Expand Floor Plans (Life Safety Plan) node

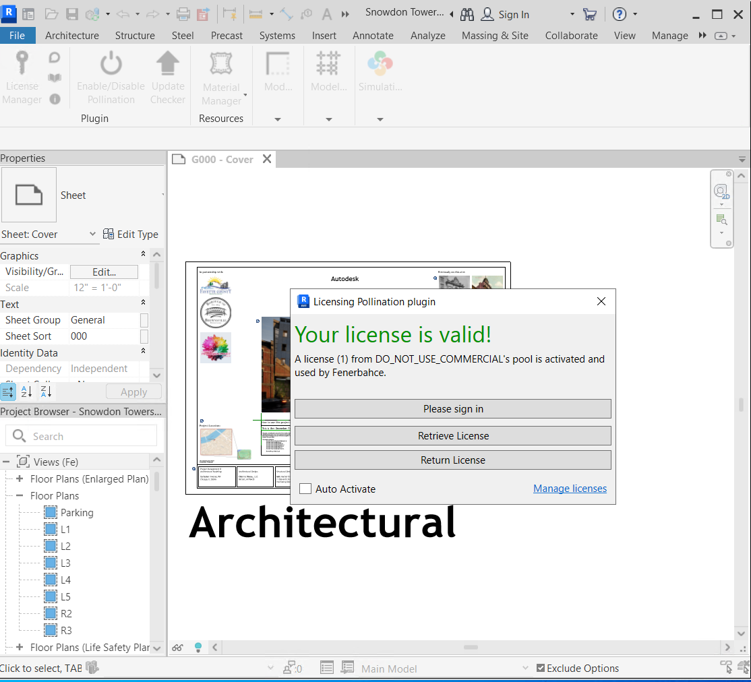(x=20, y=647)
